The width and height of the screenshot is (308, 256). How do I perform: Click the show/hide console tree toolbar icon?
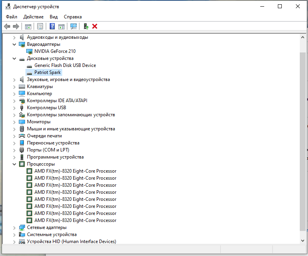28,26
